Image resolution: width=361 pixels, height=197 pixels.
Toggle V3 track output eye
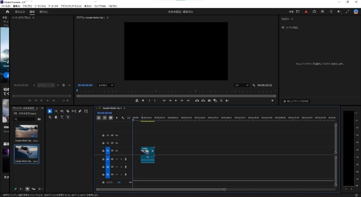coord(117,135)
